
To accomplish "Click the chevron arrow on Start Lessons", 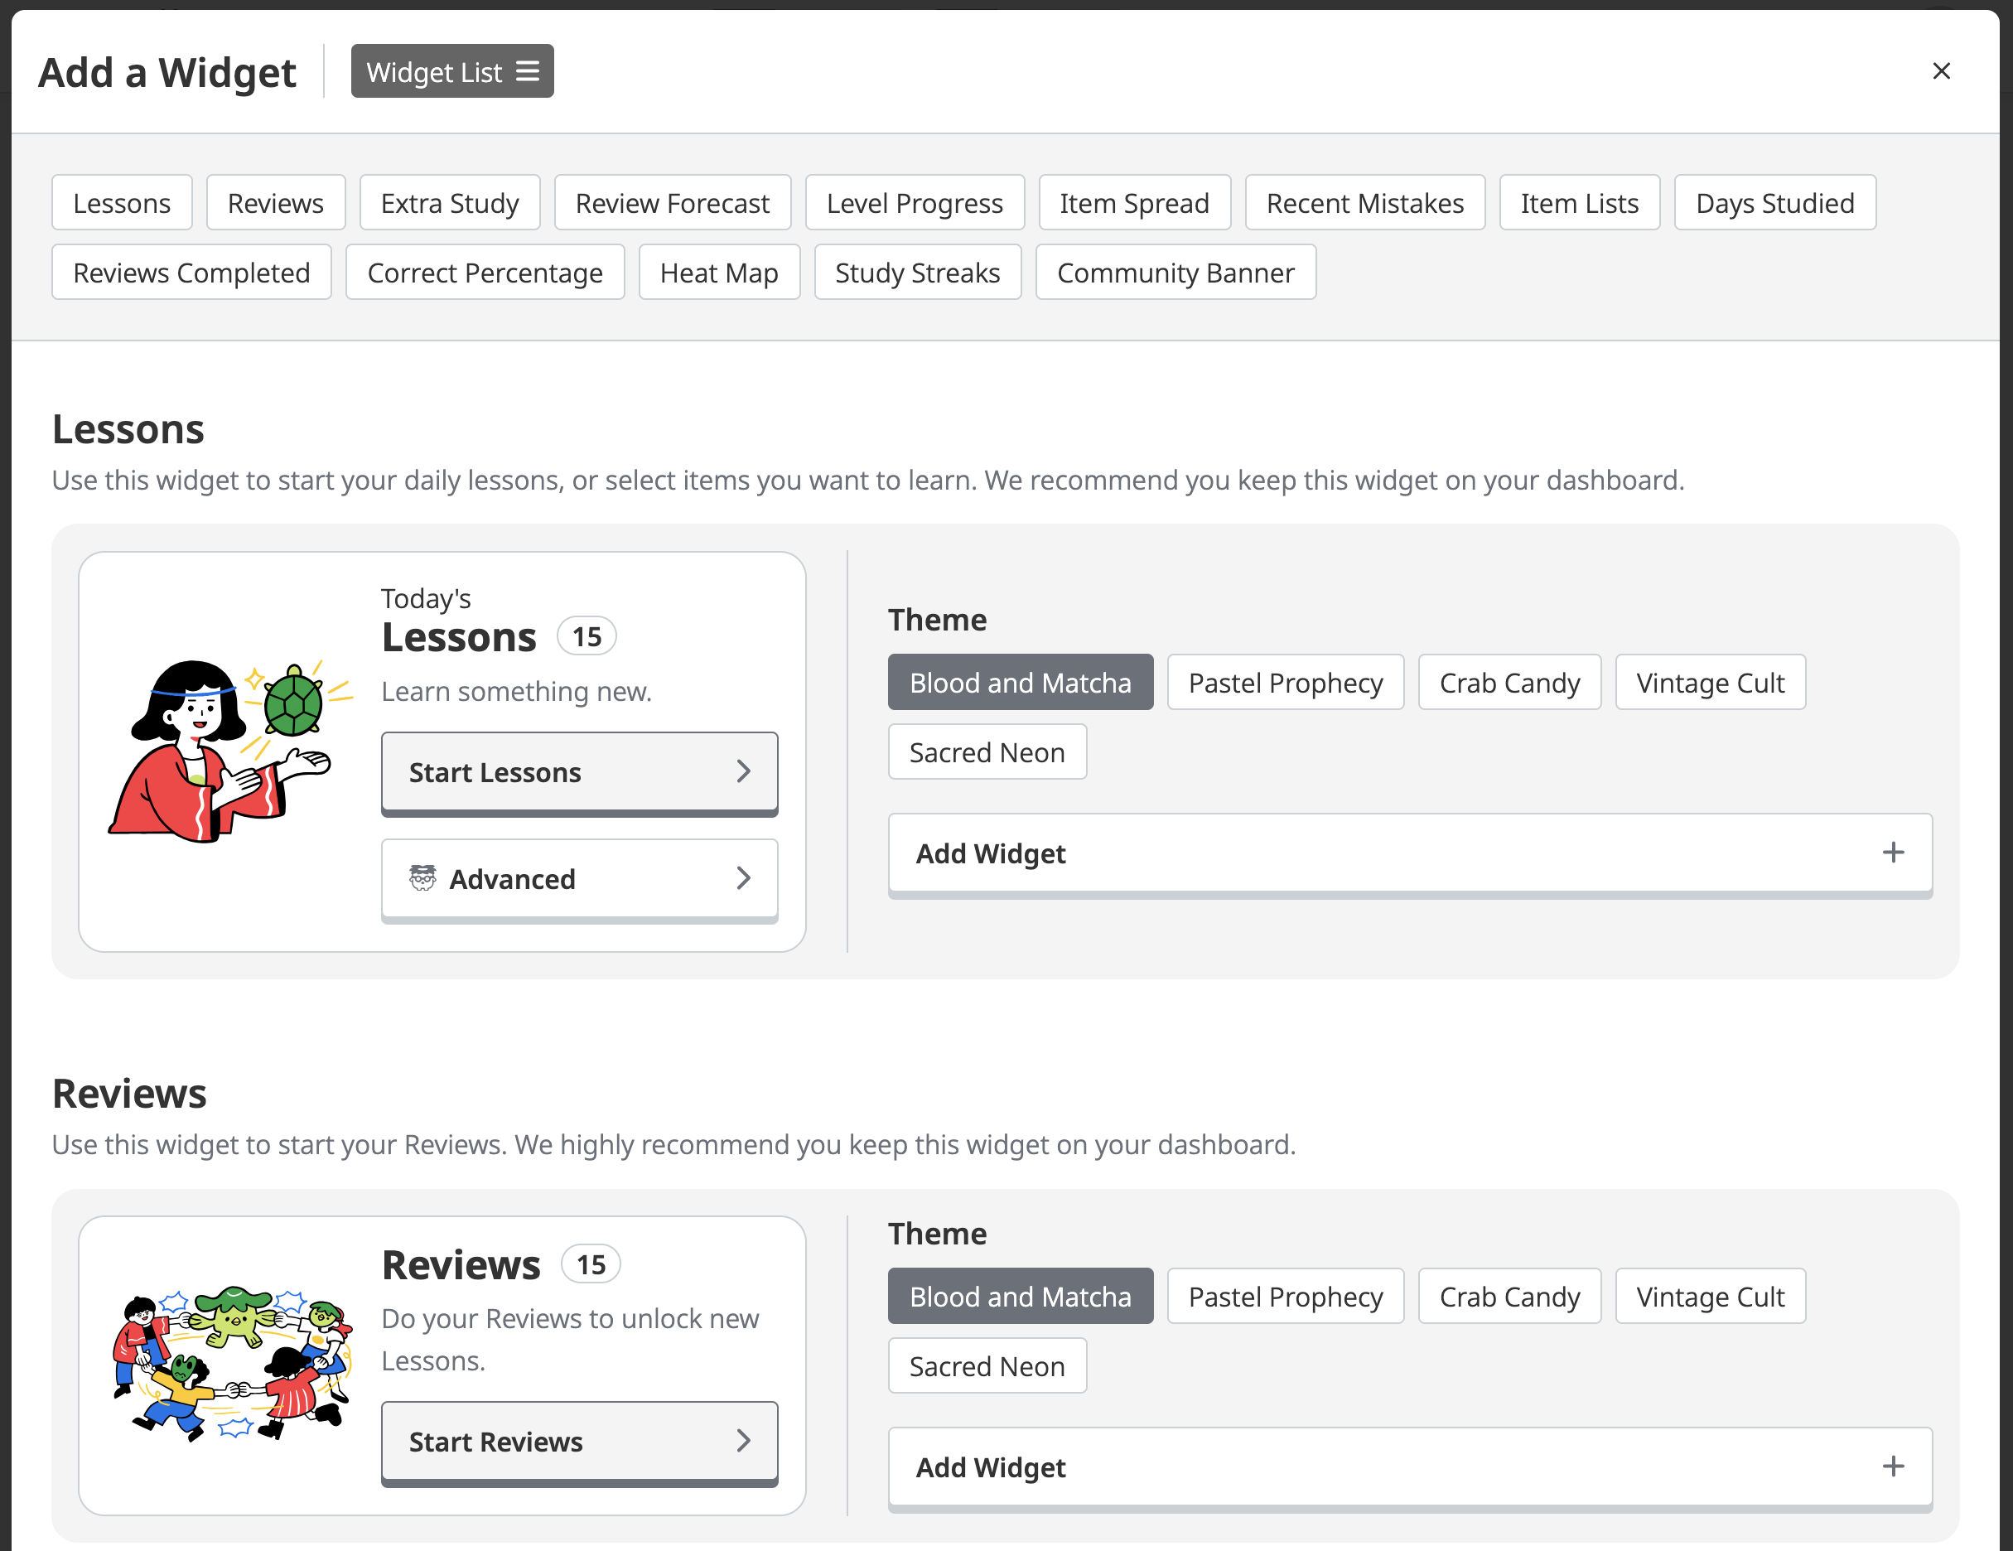I will coord(743,772).
